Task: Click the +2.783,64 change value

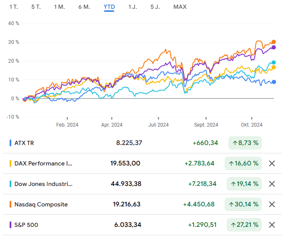Action: (x=199, y=163)
